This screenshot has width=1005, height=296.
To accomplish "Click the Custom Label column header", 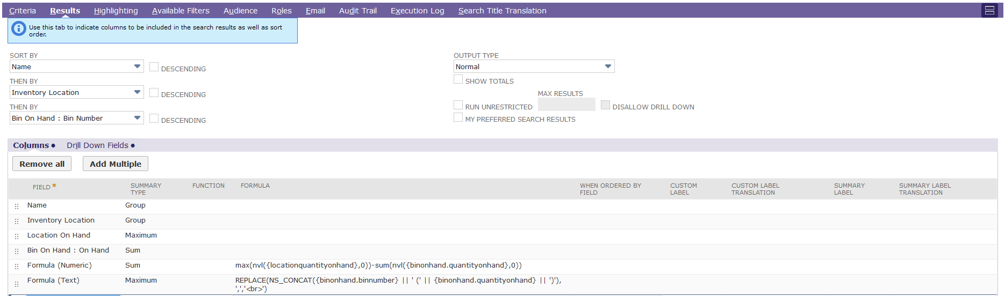I will 684,189.
